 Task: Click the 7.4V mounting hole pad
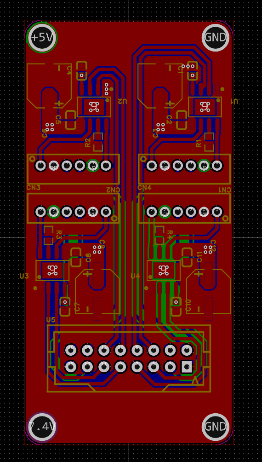coord(42,427)
